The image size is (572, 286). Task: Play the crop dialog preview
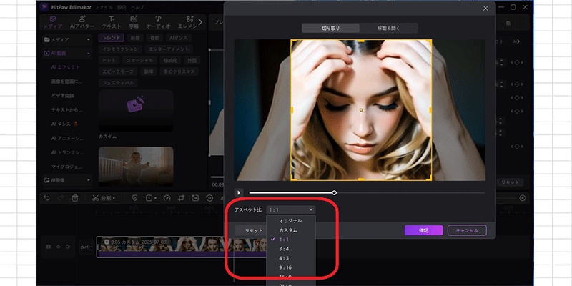coord(239,192)
